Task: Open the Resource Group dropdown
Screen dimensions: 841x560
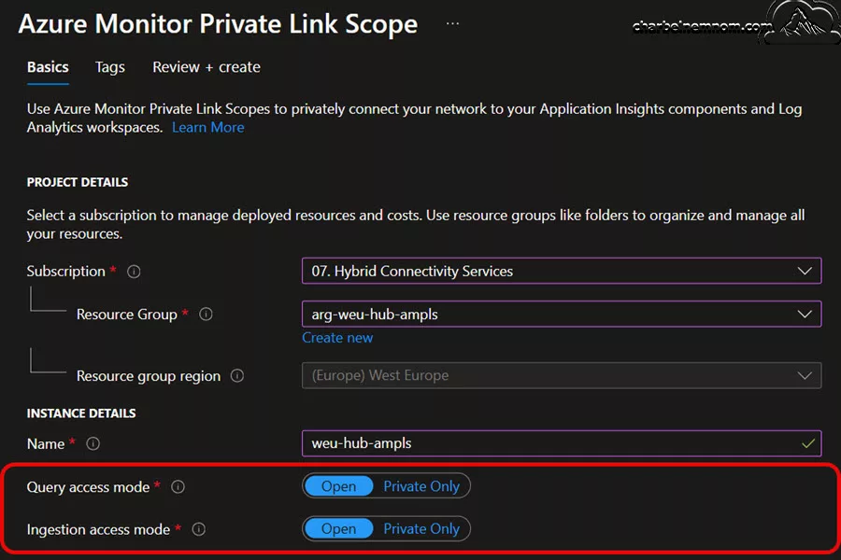Action: (562, 314)
